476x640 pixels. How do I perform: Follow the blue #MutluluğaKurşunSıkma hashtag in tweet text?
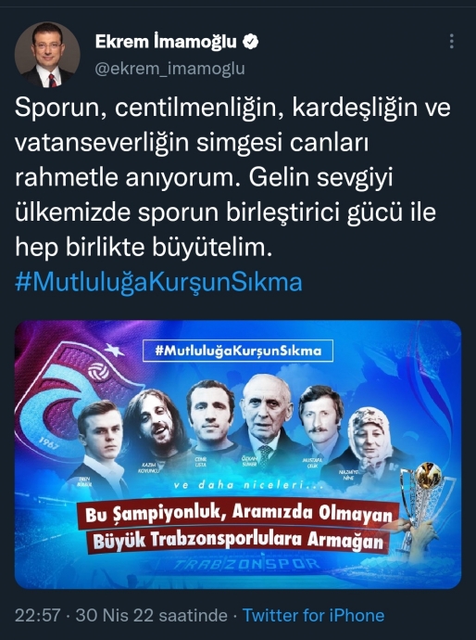[158, 282]
